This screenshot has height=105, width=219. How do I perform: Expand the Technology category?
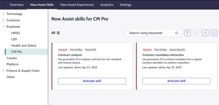(x=4, y=14)
